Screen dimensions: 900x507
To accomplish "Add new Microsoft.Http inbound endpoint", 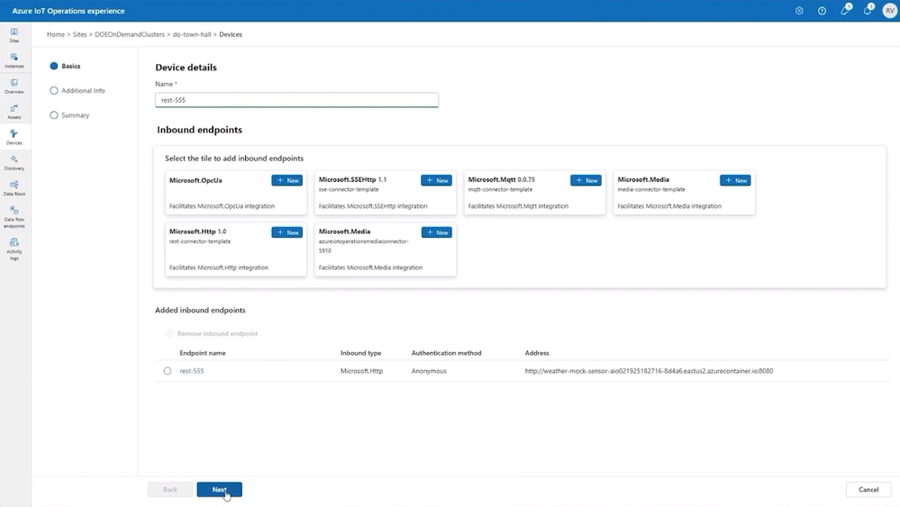I will point(287,232).
